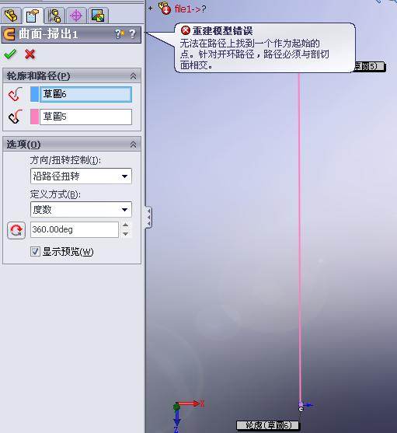
Task: Click the pink path color swatch
Action: pyautogui.click(x=34, y=117)
